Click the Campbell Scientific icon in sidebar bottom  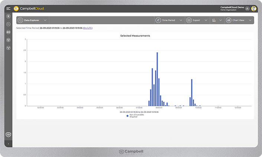click(8, 134)
